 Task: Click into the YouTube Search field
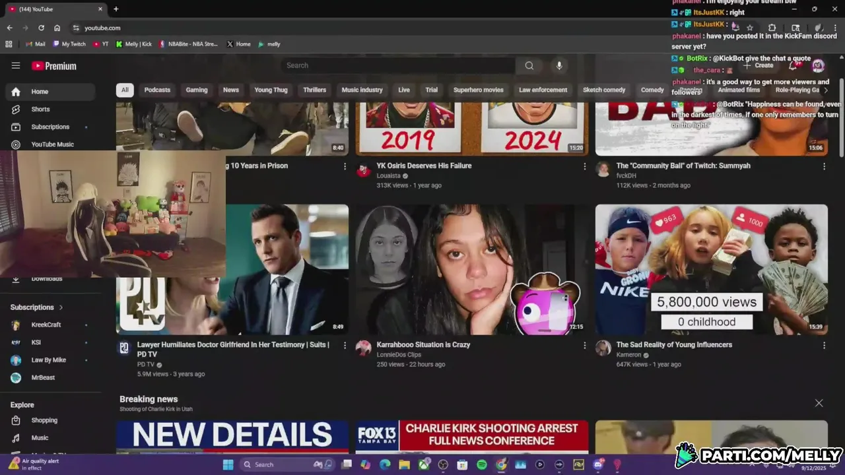pyautogui.click(x=398, y=65)
